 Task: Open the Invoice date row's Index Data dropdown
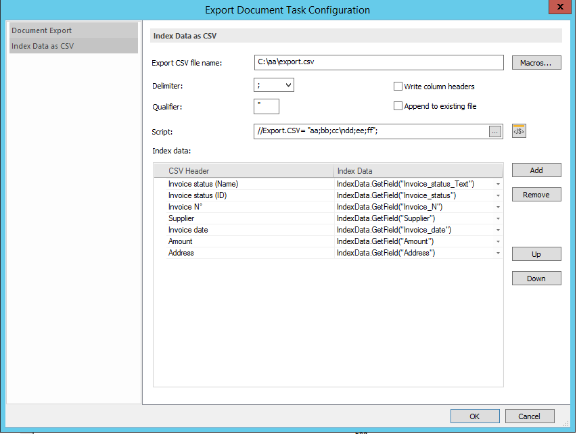point(499,230)
